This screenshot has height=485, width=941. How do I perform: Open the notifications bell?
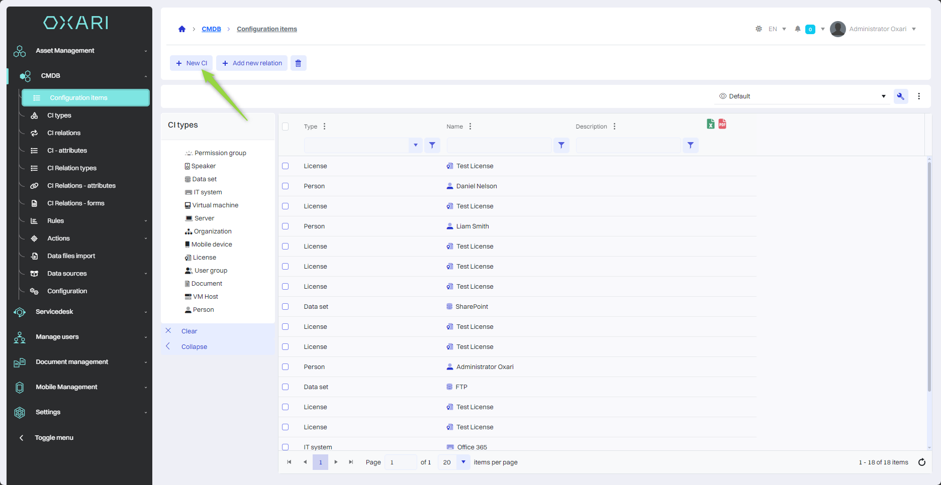pyautogui.click(x=797, y=29)
